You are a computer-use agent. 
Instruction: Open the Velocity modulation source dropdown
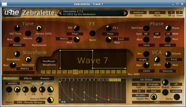[167, 71]
